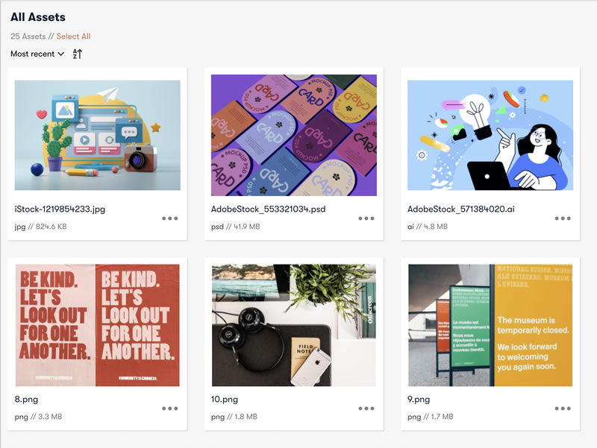597x448 pixels.
Task: Expand the Most recent sort dropdown
Action: 37,54
